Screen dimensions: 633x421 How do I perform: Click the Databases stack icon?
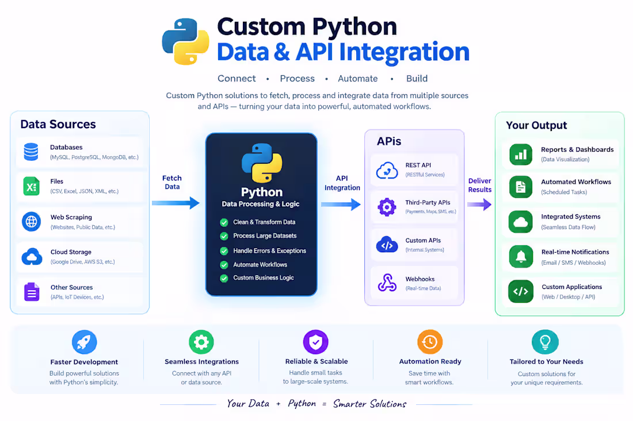click(x=31, y=152)
